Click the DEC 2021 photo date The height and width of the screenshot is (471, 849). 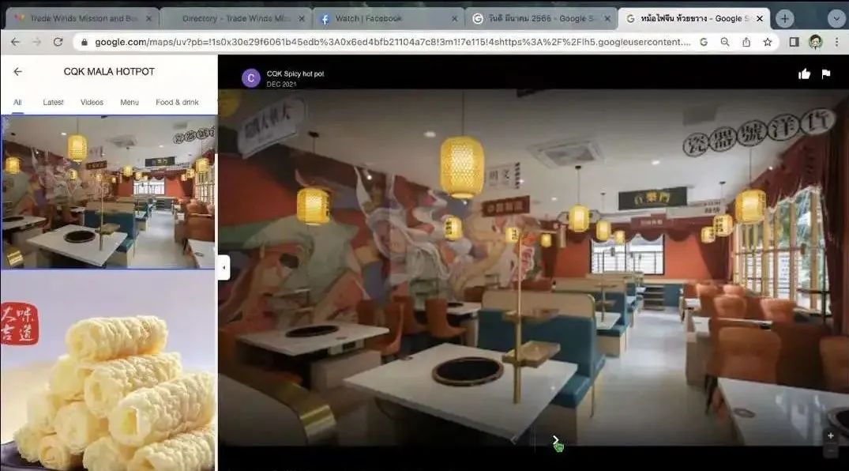tap(281, 84)
